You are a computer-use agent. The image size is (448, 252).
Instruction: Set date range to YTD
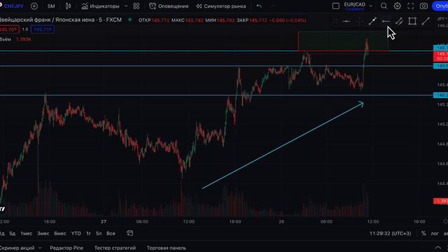(76, 233)
